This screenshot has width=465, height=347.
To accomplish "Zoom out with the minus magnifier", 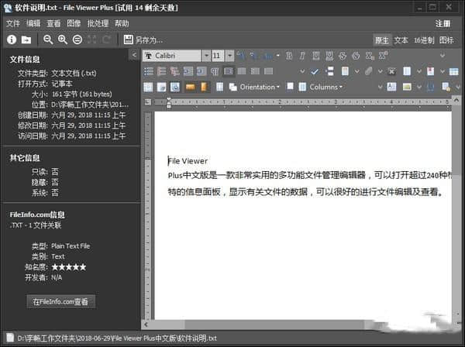I will pyautogui.click(x=48, y=40).
